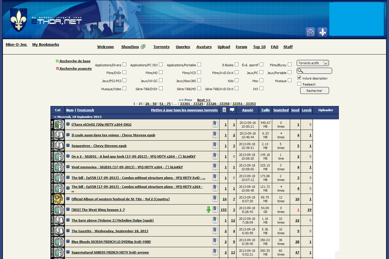
Task: Bookmark Sequestree - Chevy Stevens epub
Action: click(x=215, y=145)
